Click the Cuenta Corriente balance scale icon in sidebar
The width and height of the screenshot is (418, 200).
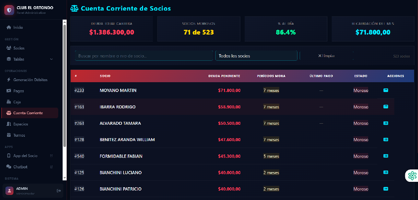point(8,113)
